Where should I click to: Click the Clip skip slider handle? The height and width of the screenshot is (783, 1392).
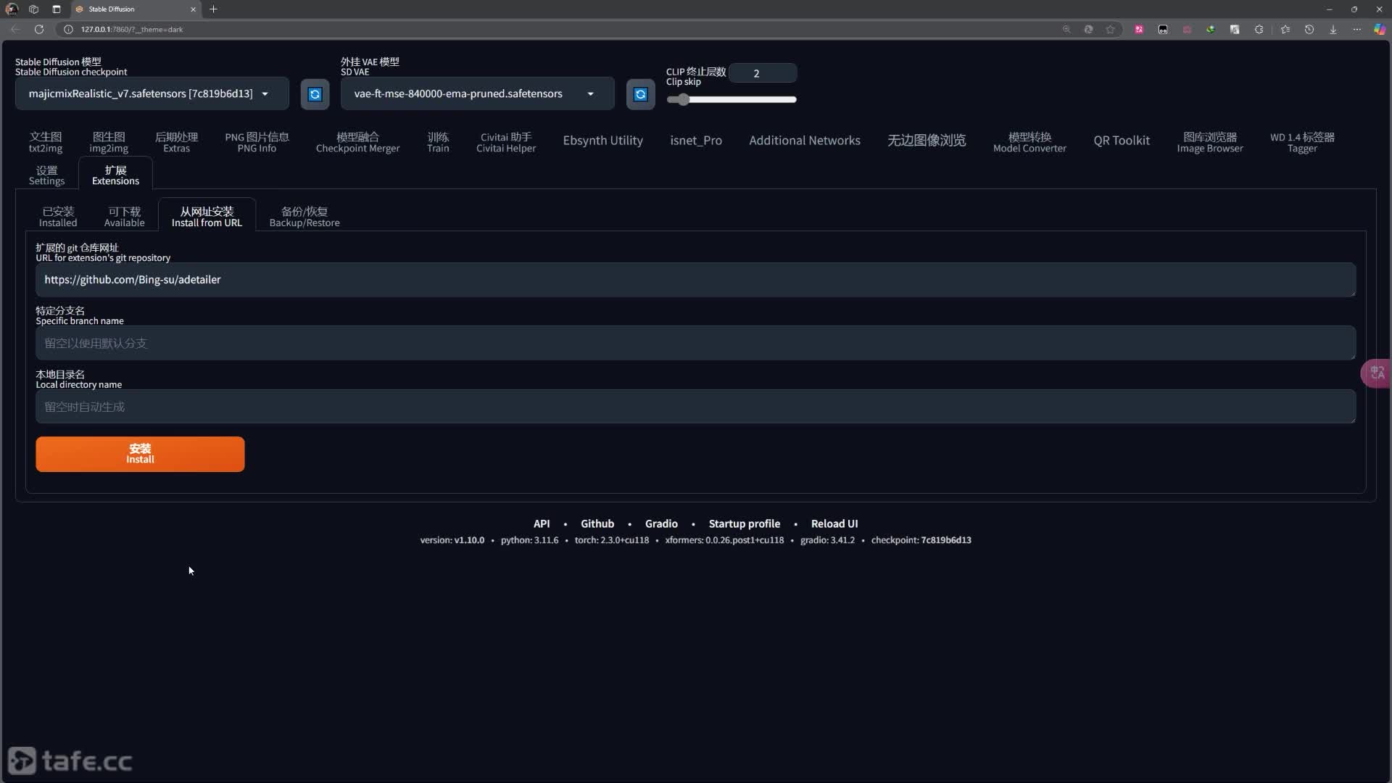[683, 99]
